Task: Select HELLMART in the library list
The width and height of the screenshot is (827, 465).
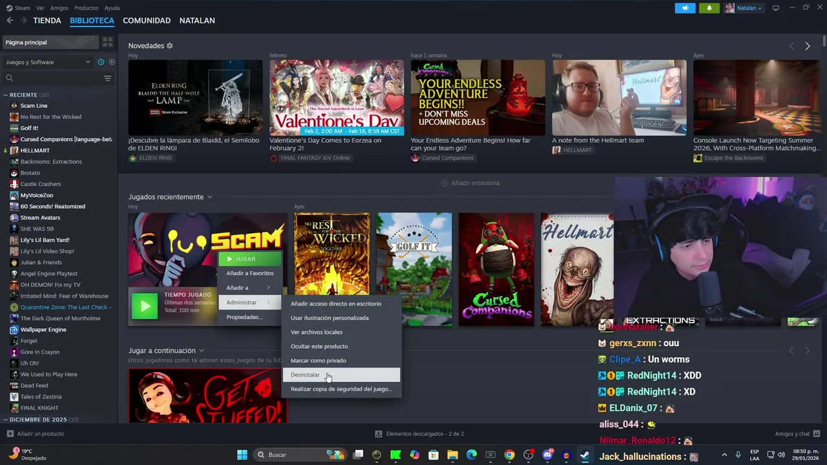Action: tap(35, 150)
